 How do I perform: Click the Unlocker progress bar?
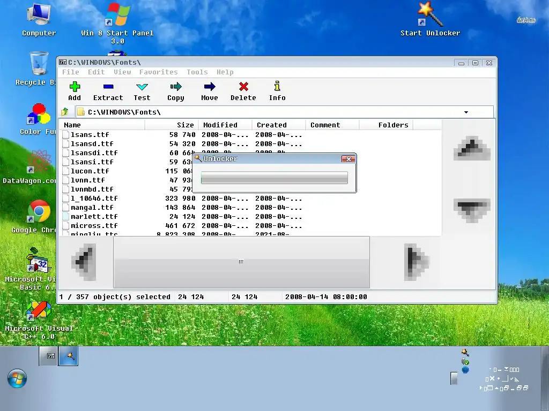pyautogui.click(x=274, y=178)
